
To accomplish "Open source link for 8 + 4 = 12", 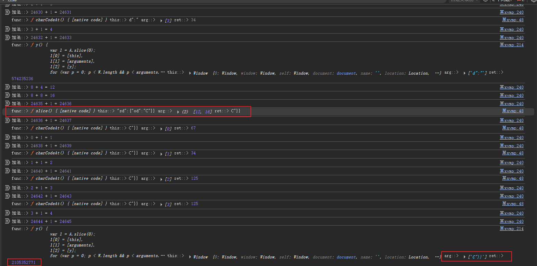I will [x=511, y=87].
